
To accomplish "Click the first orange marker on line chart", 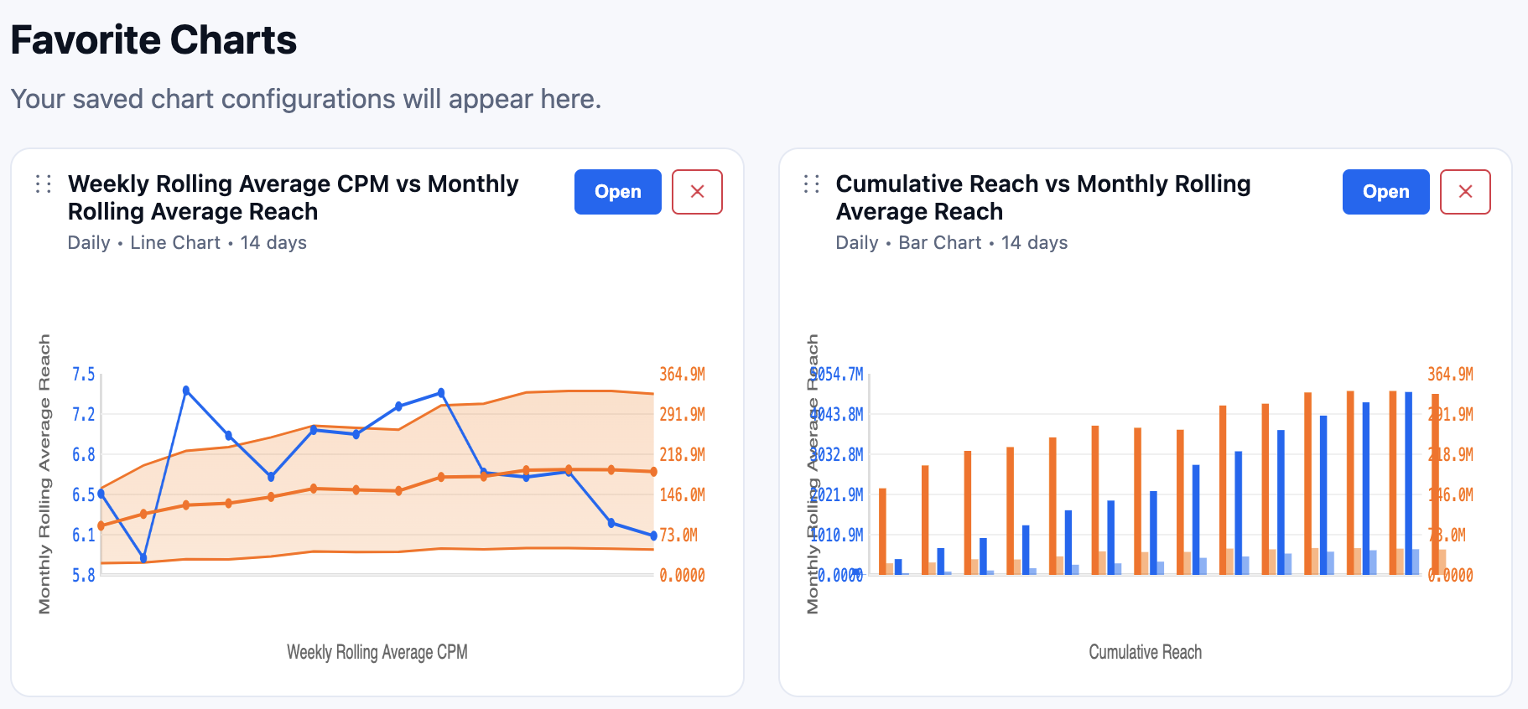I will 101,525.
